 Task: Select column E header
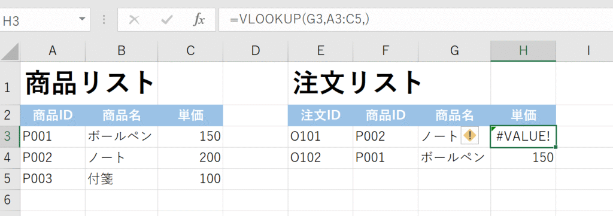(x=320, y=51)
